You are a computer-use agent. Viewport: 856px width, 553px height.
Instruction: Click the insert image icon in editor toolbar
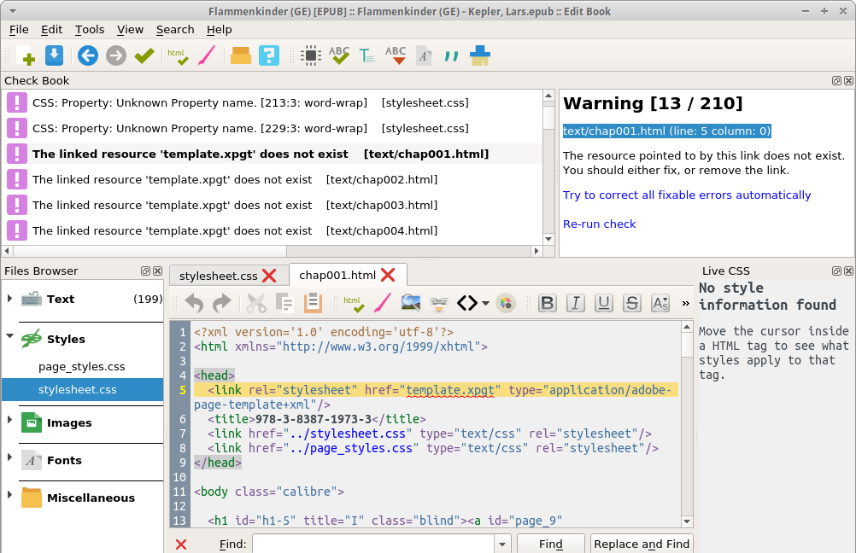pyautogui.click(x=410, y=303)
